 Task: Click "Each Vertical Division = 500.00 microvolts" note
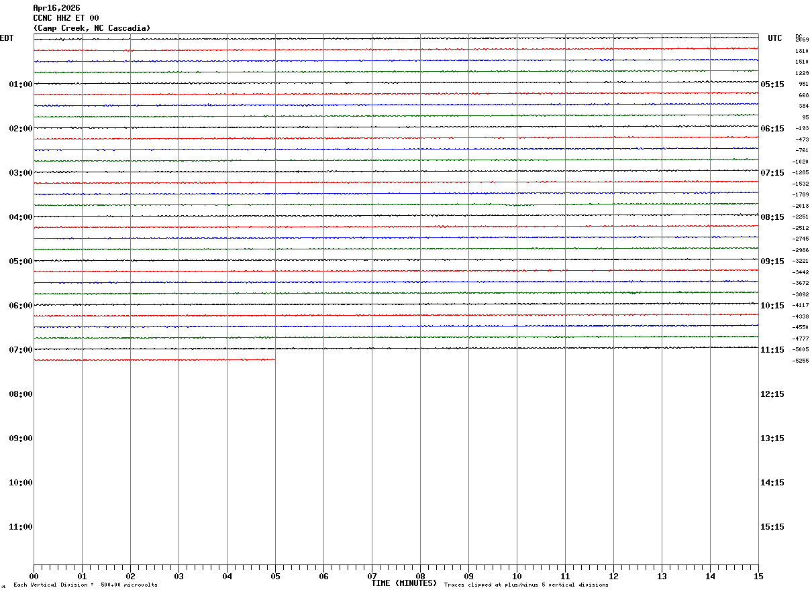85,585
